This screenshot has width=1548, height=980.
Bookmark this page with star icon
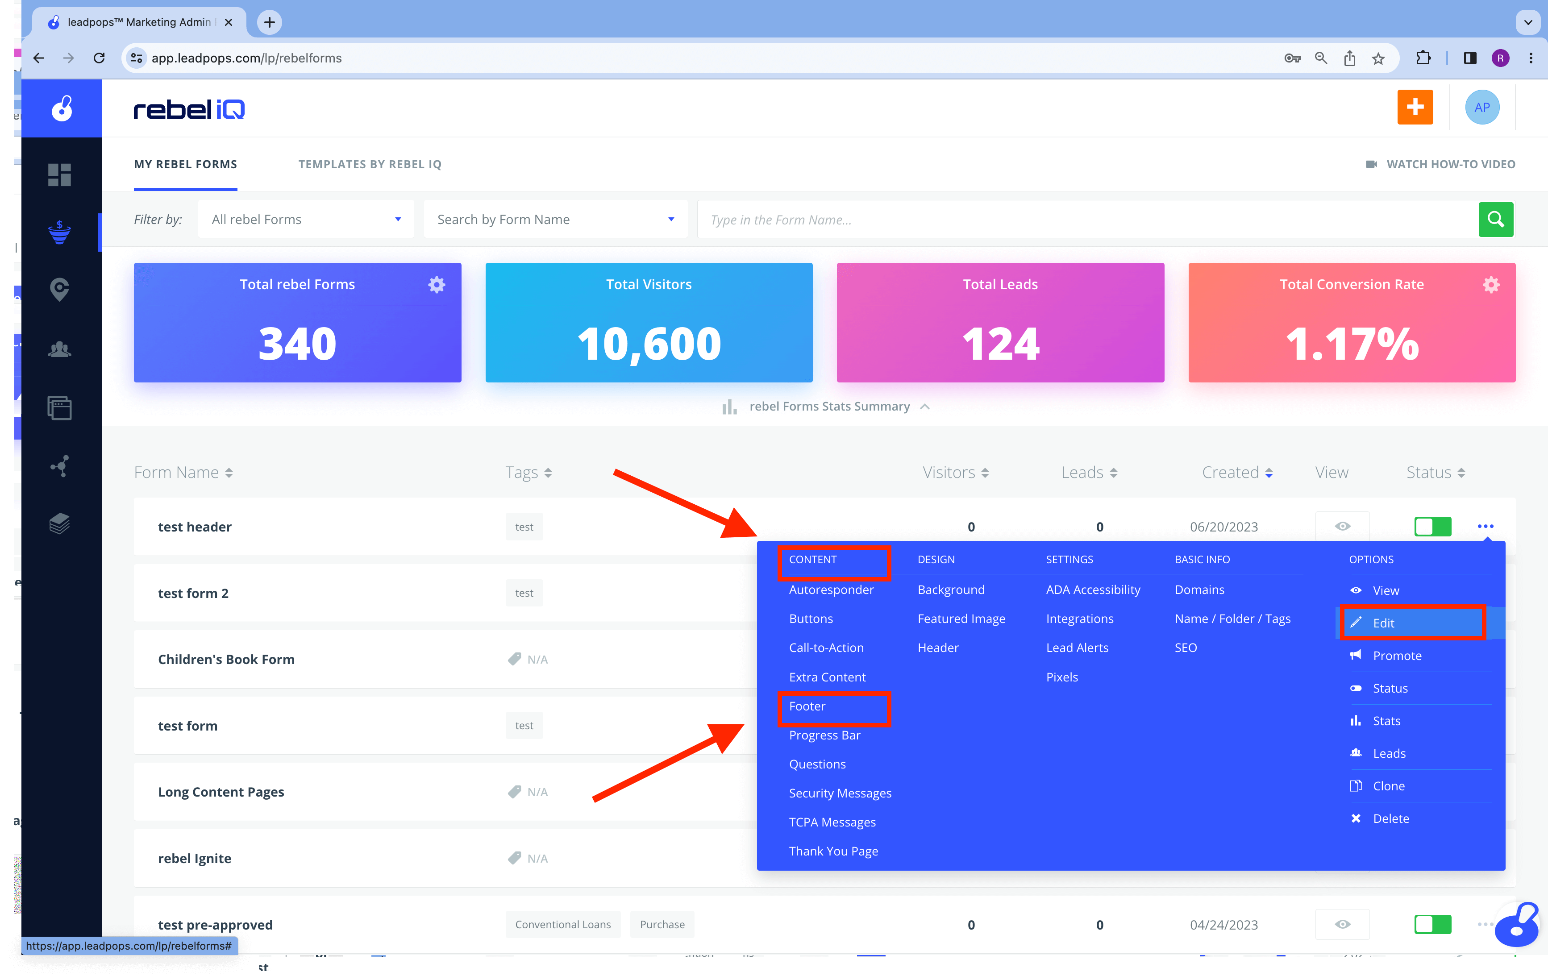(1377, 58)
